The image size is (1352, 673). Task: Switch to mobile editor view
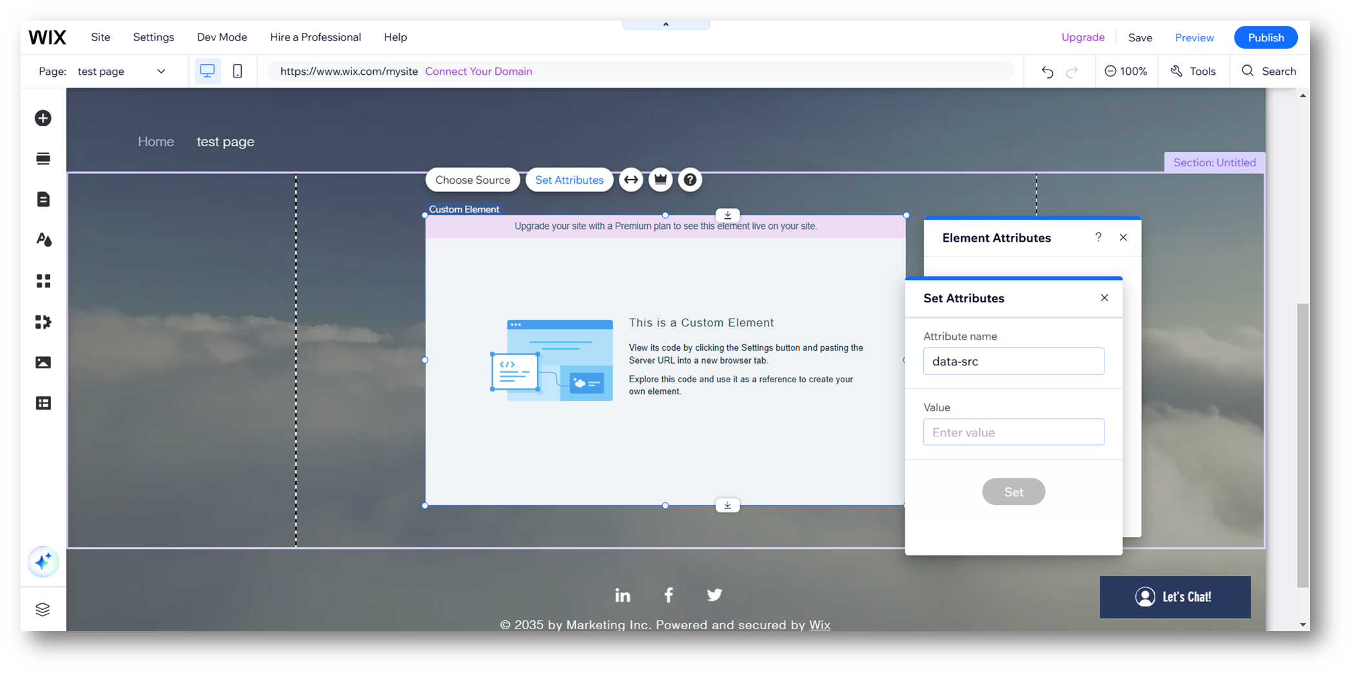click(237, 71)
